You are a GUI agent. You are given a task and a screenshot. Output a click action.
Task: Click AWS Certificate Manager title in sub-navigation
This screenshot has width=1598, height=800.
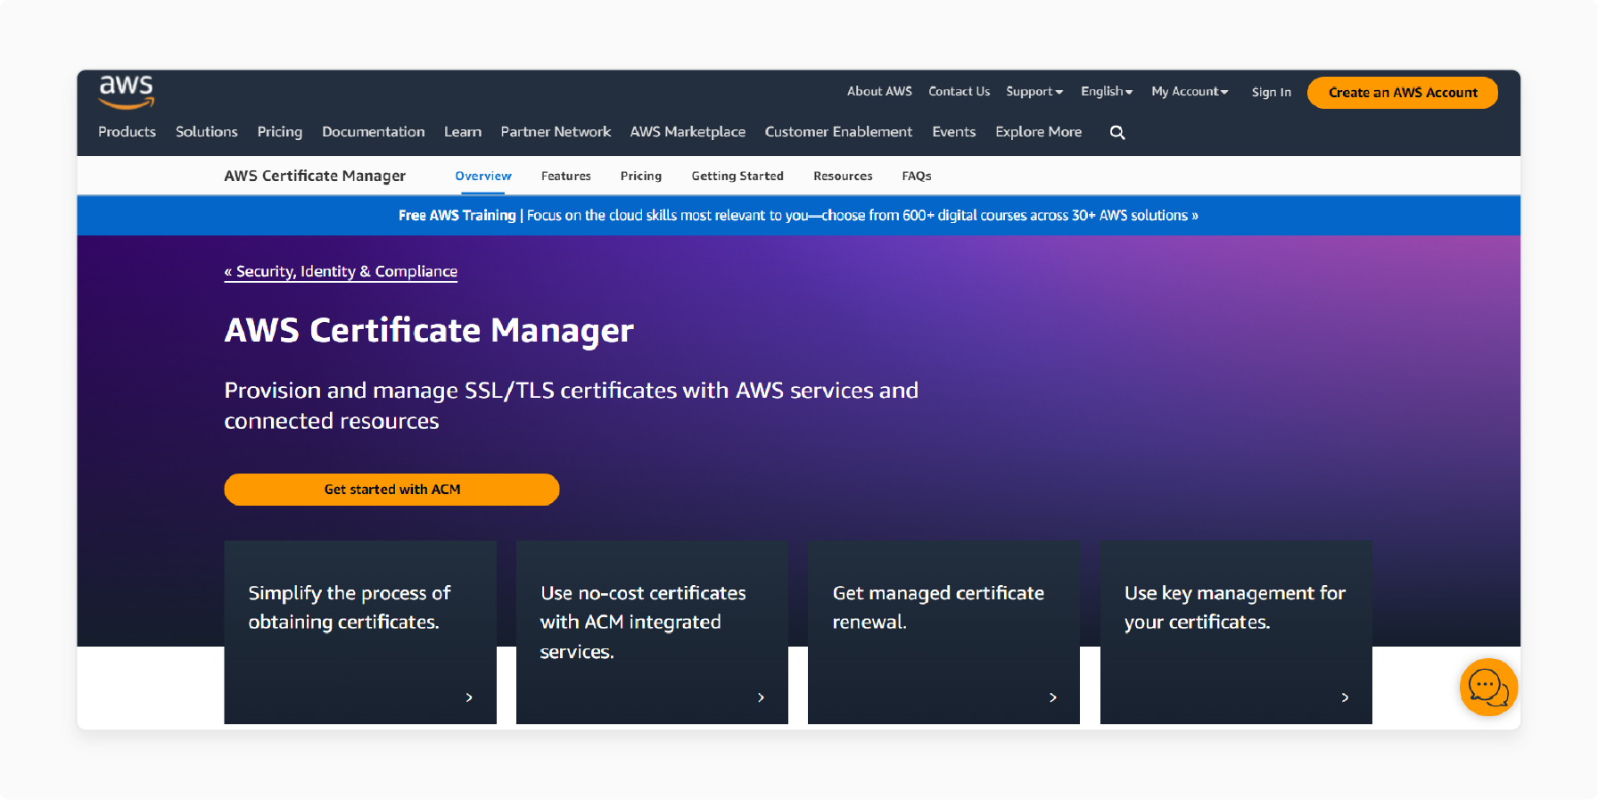tap(315, 176)
